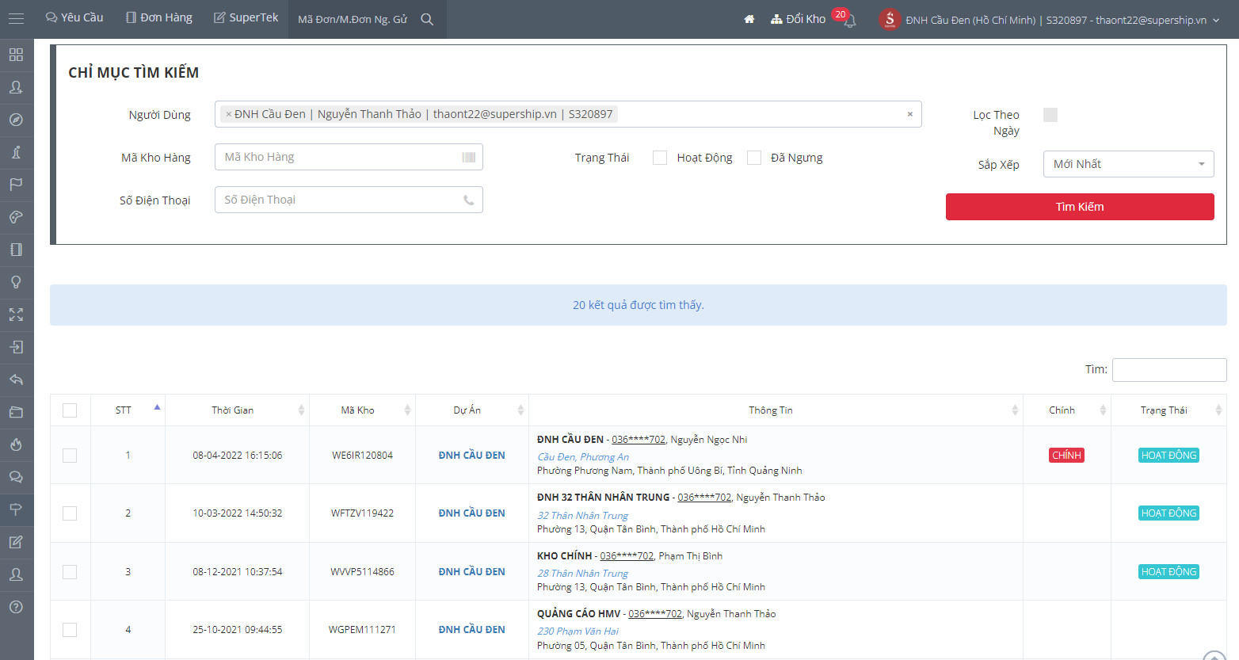Screen dimensions: 1239x660
Task: Select row 4 checkbox for WGPEM111271
Action: click(70, 630)
